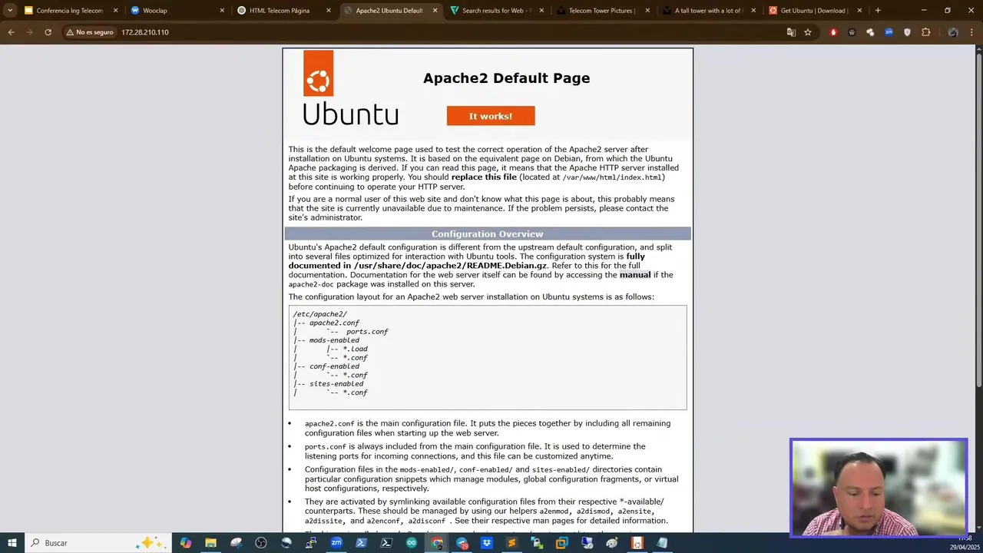
Task: Open a new browser tab
Action: tap(878, 11)
